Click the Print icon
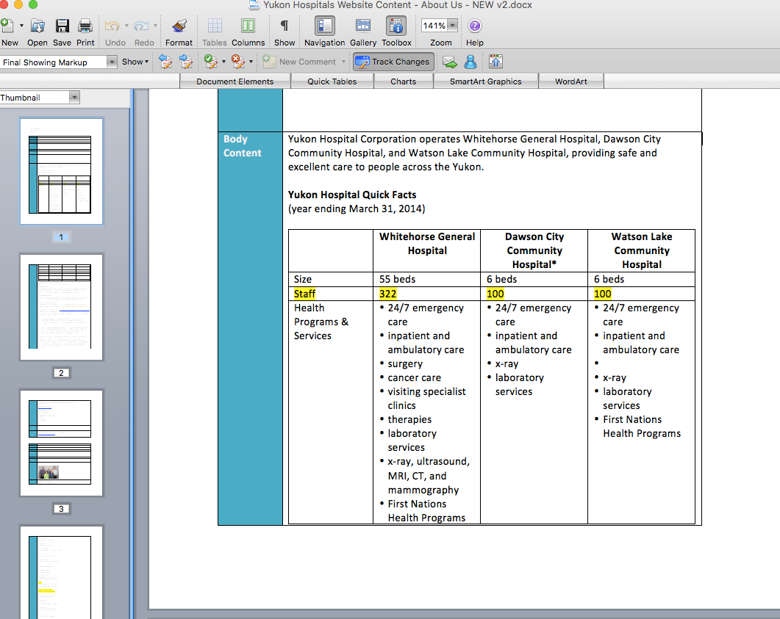The image size is (780, 619). (x=85, y=26)
